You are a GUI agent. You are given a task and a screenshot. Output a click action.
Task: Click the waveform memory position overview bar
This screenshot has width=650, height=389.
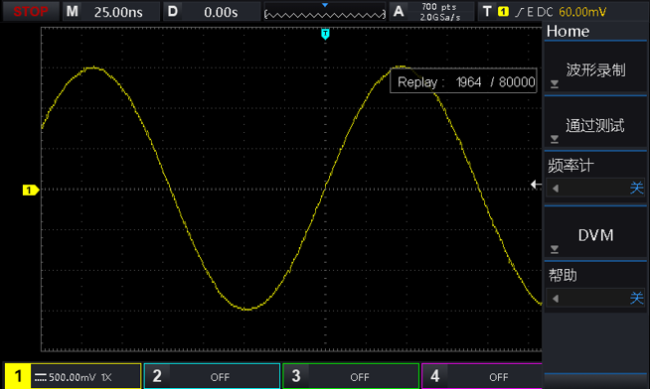pos(325,15)
